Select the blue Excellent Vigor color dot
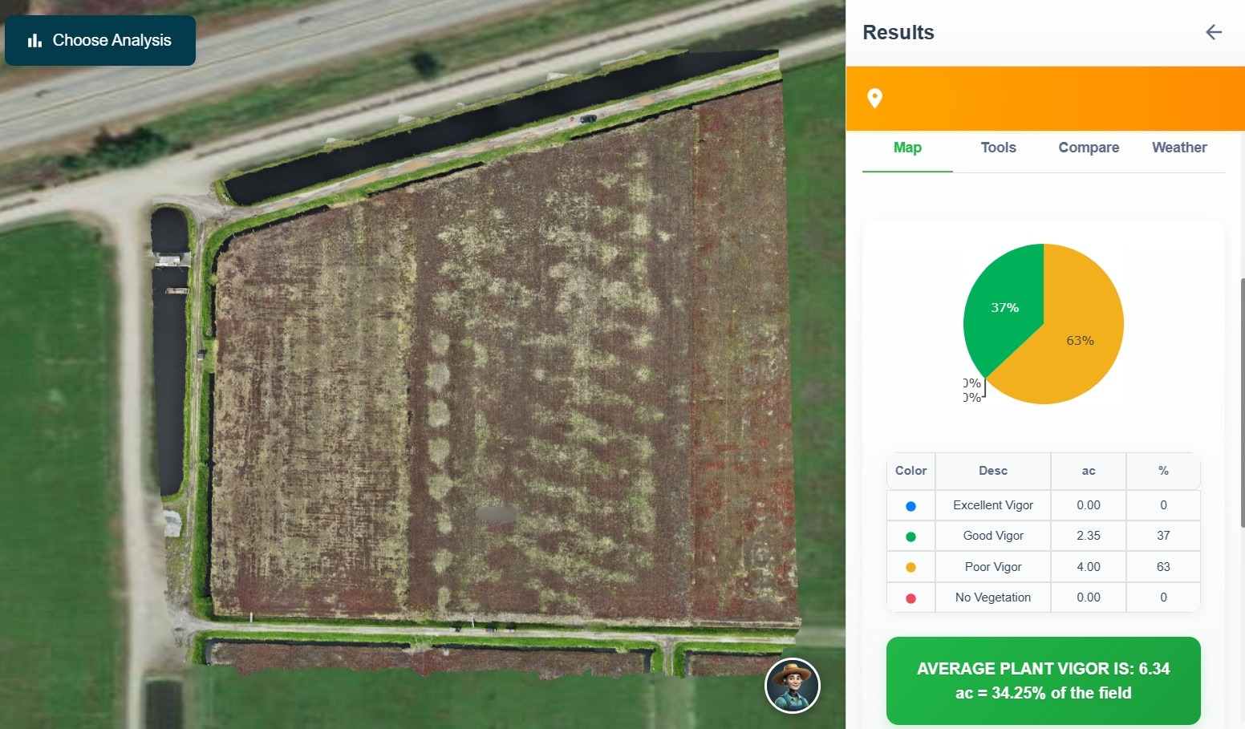 (x=910, y=506)
